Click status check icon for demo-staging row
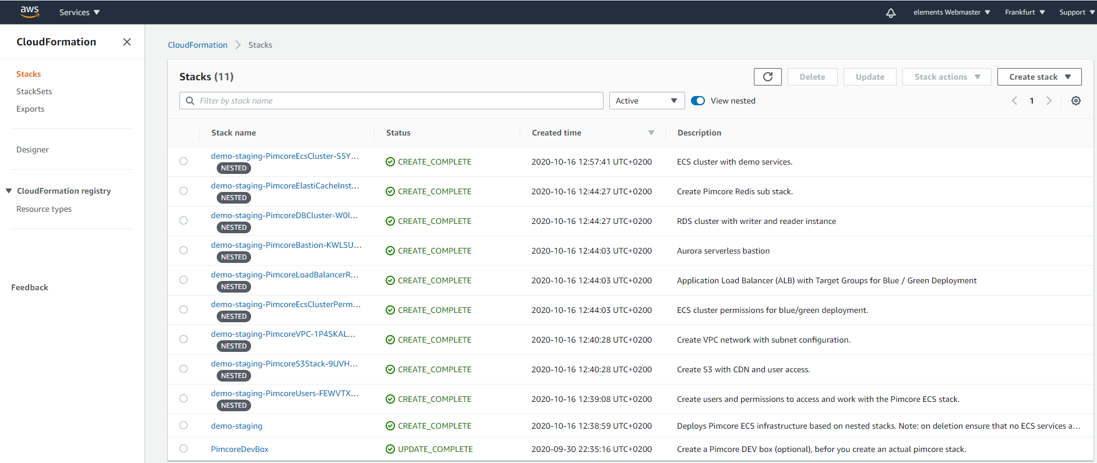 point(390,426)
